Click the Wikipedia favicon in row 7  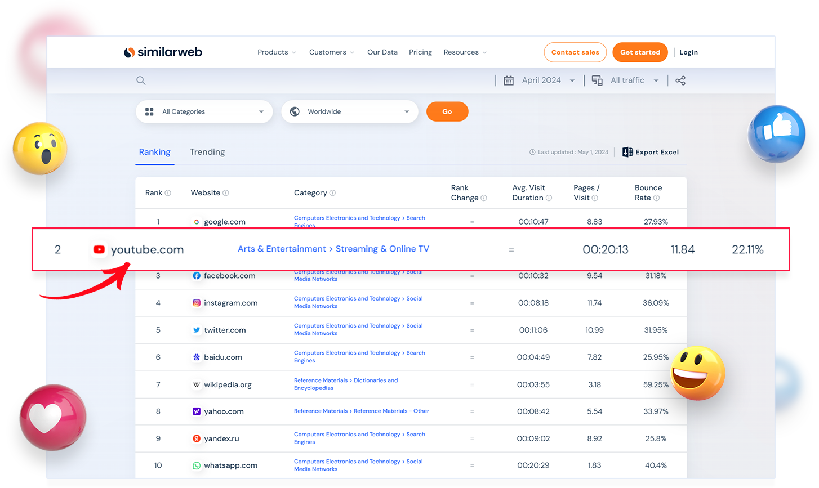click(x=197, y=384)
